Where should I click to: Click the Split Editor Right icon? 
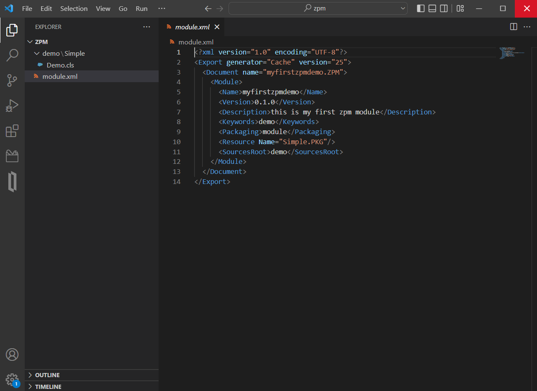tap(514, 27)
